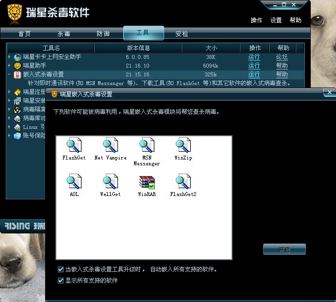Run 瑞星卡卡上网安全助手 via 运行 link
Image resolution: width=336 pixels, height=302 pixels.
coord(254,57)
